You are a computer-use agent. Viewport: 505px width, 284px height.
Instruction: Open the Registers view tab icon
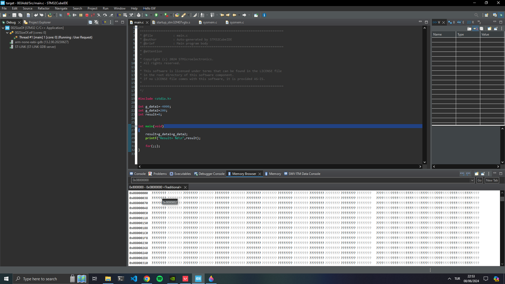click(x=471, y=22)
